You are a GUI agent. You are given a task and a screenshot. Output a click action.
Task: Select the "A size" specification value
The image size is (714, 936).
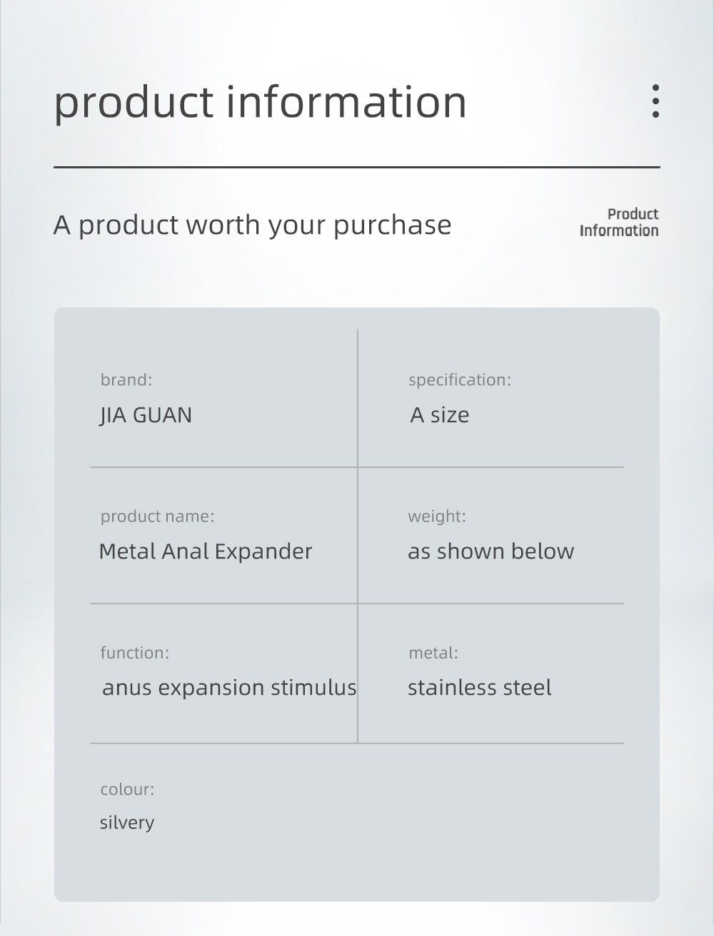pos(440,414)
